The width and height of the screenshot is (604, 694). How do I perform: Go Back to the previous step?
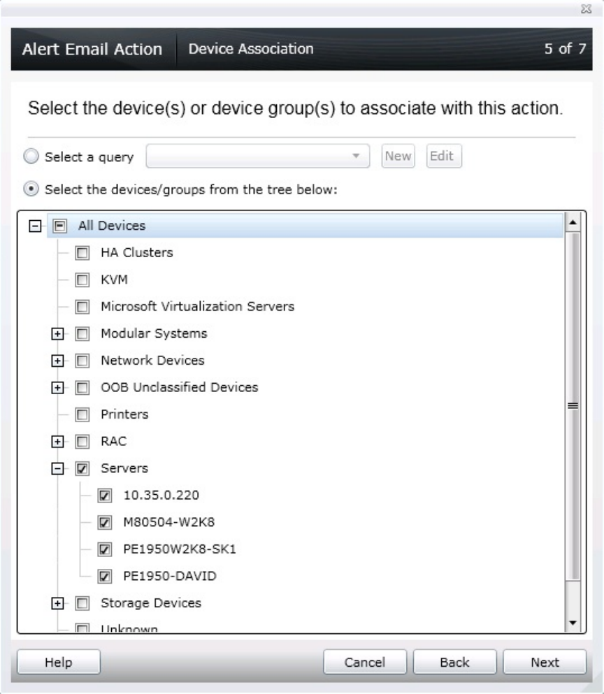tap(455, 662)
